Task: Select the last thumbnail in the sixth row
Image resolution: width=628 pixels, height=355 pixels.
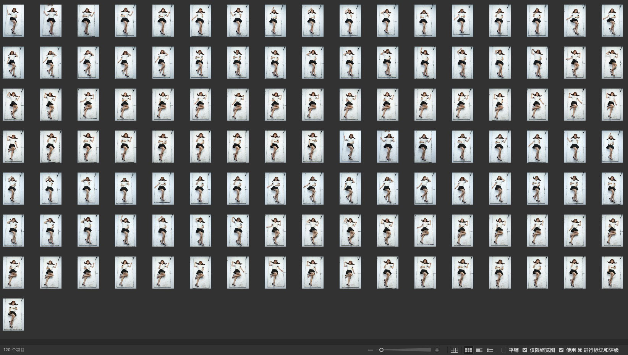Action: click(612, 231)
